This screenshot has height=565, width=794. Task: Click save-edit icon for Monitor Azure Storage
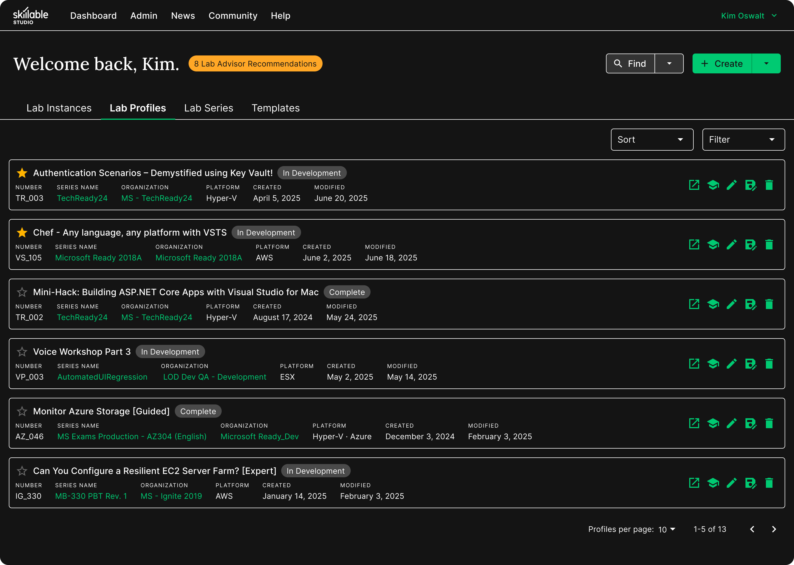pos(750,423)
